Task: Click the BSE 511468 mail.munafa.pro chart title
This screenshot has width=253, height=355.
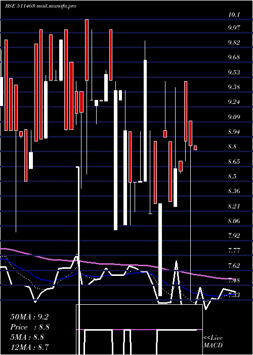Action: coord(40,6)
